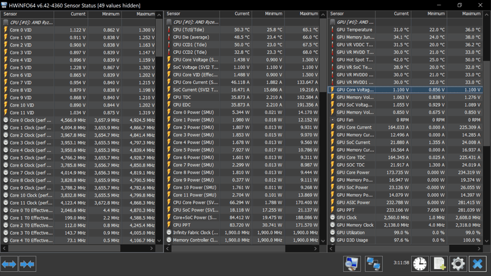The width and height of the screenshot is (491, 276).
Task: Click the lightning icon beside Core 0 VID
Action: [6, 29]
